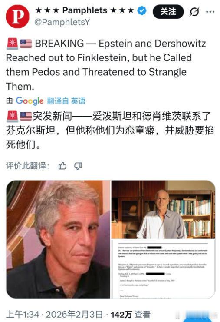Screen dimensions: 220x322
Task: Open the 142万 查看 view count
Action: point(131,315)
